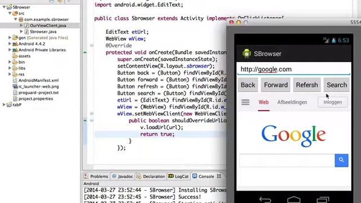Close the Console view tab
The width and height of the screenshot is (361, 203).
[219, 176]
